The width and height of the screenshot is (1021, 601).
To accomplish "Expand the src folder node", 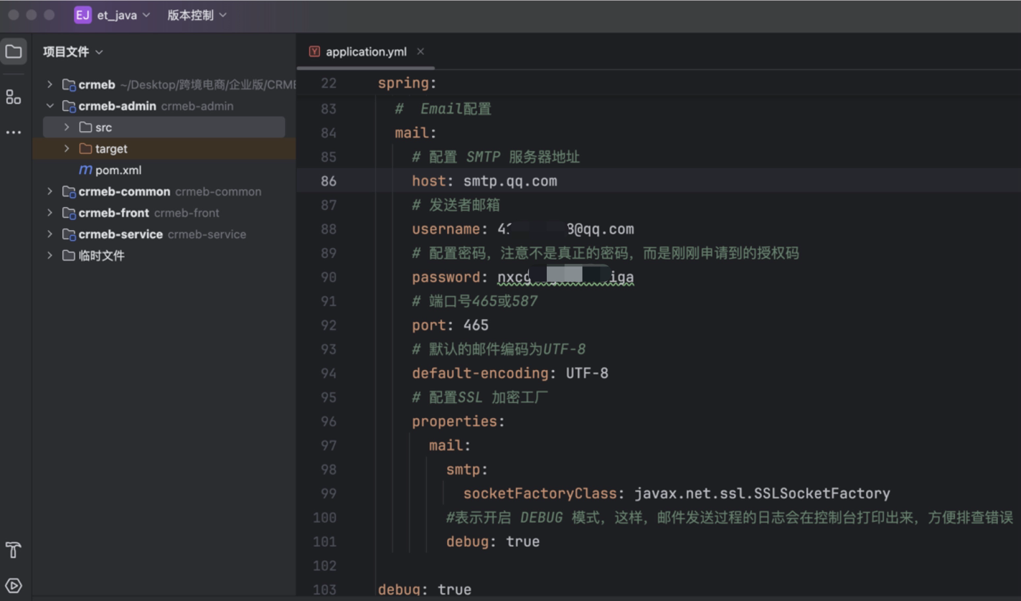I will click(x=67, y=127).
